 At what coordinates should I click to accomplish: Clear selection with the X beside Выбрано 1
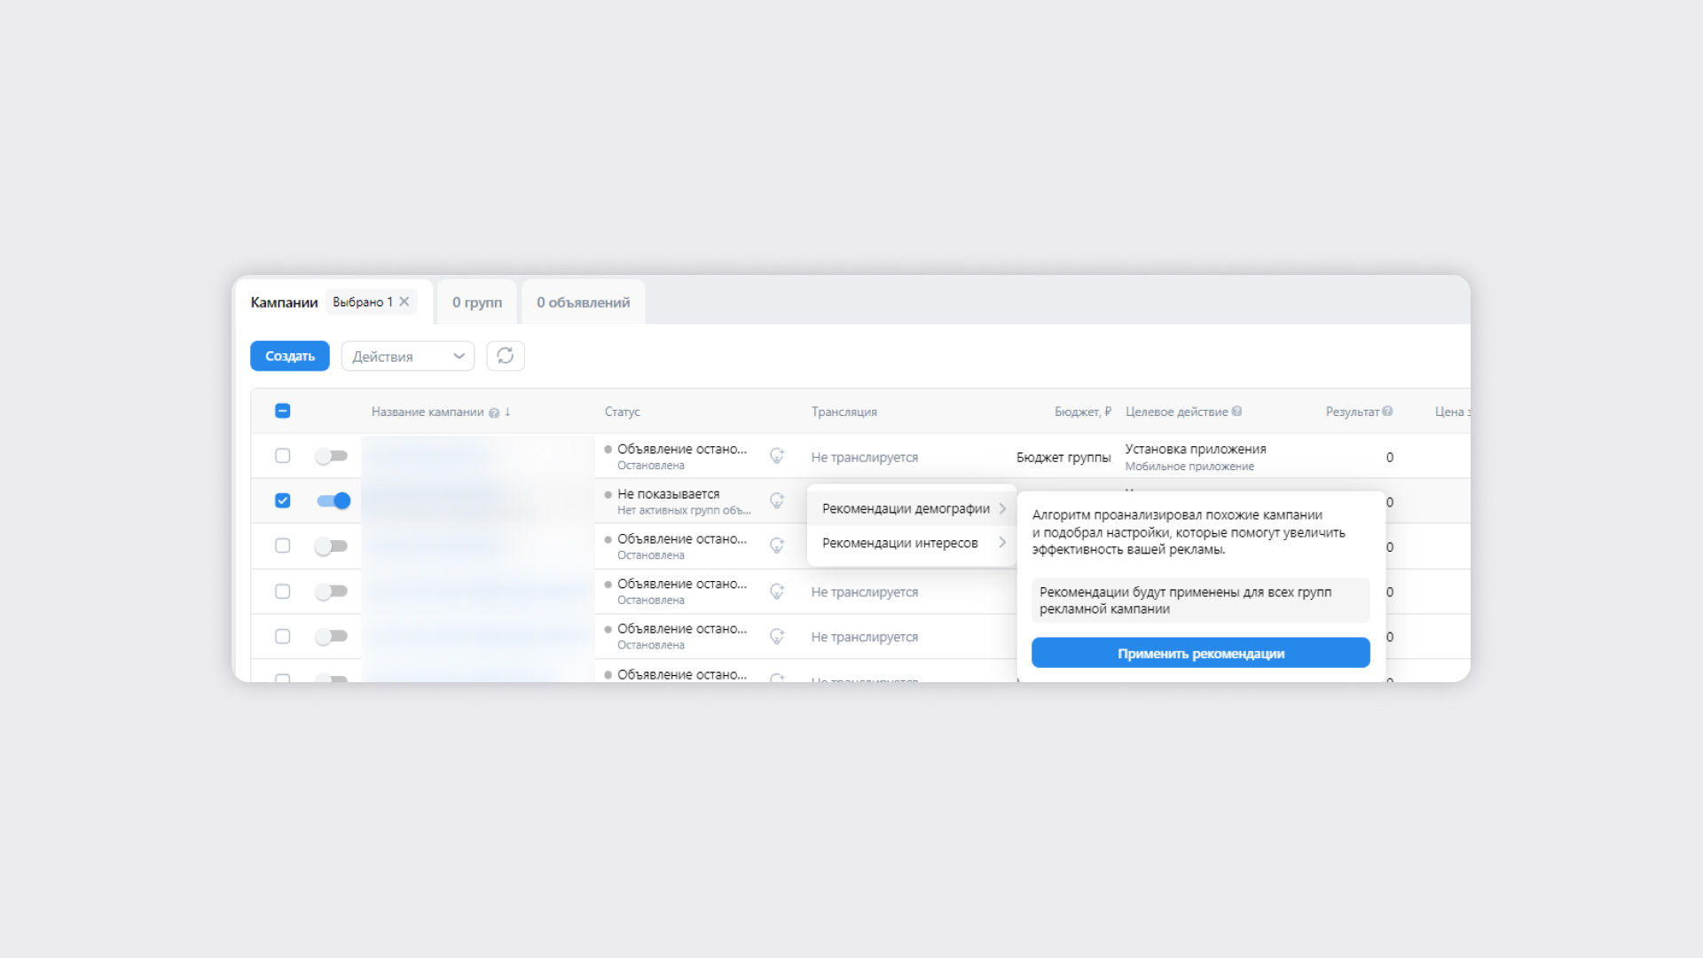[404, 302]
